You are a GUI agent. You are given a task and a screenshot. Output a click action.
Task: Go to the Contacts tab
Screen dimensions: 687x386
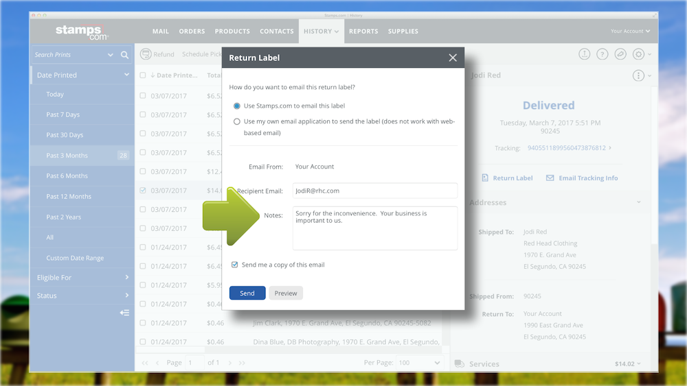tap(276, 32)
